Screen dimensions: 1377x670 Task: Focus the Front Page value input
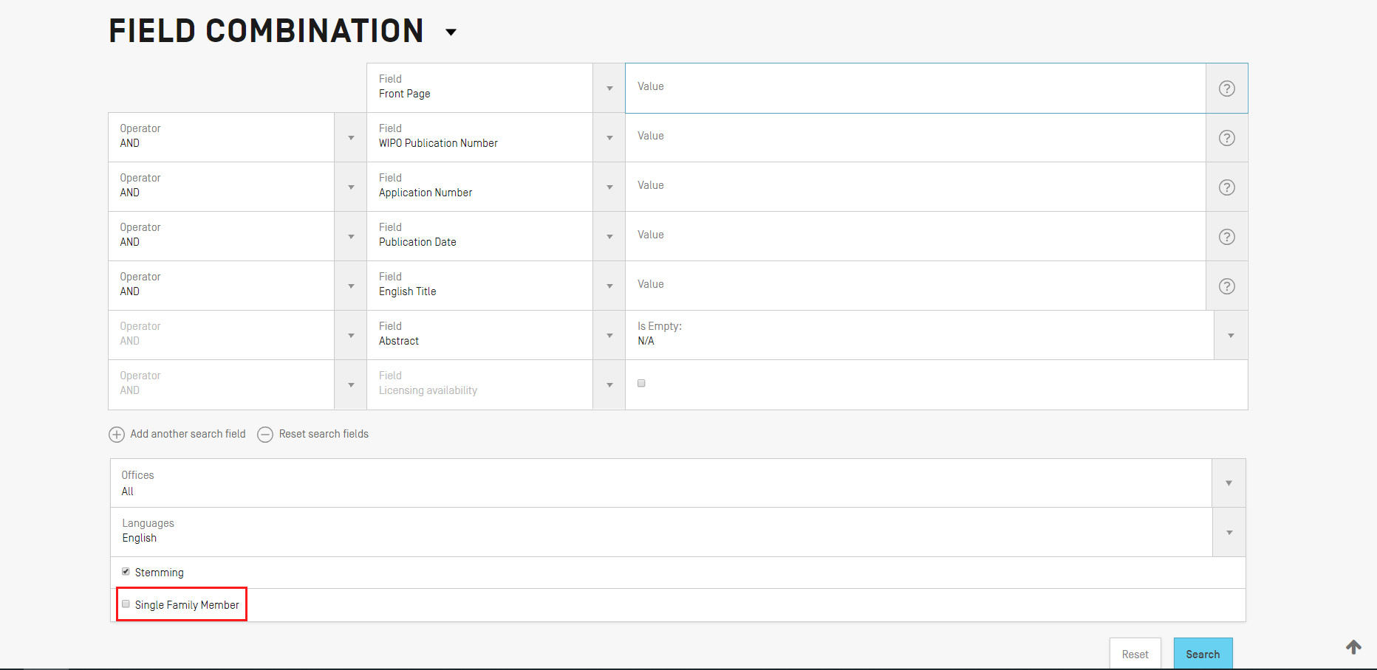[915, 88]
